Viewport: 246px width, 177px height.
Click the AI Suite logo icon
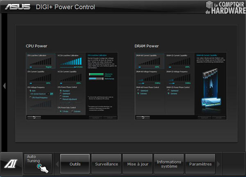click(x=9, y=164)
